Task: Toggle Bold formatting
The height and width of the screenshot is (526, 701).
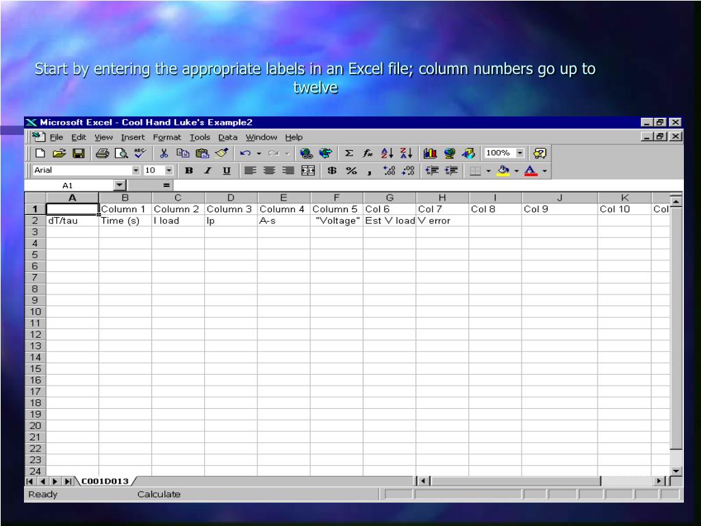Action: [x=189, y=171]
